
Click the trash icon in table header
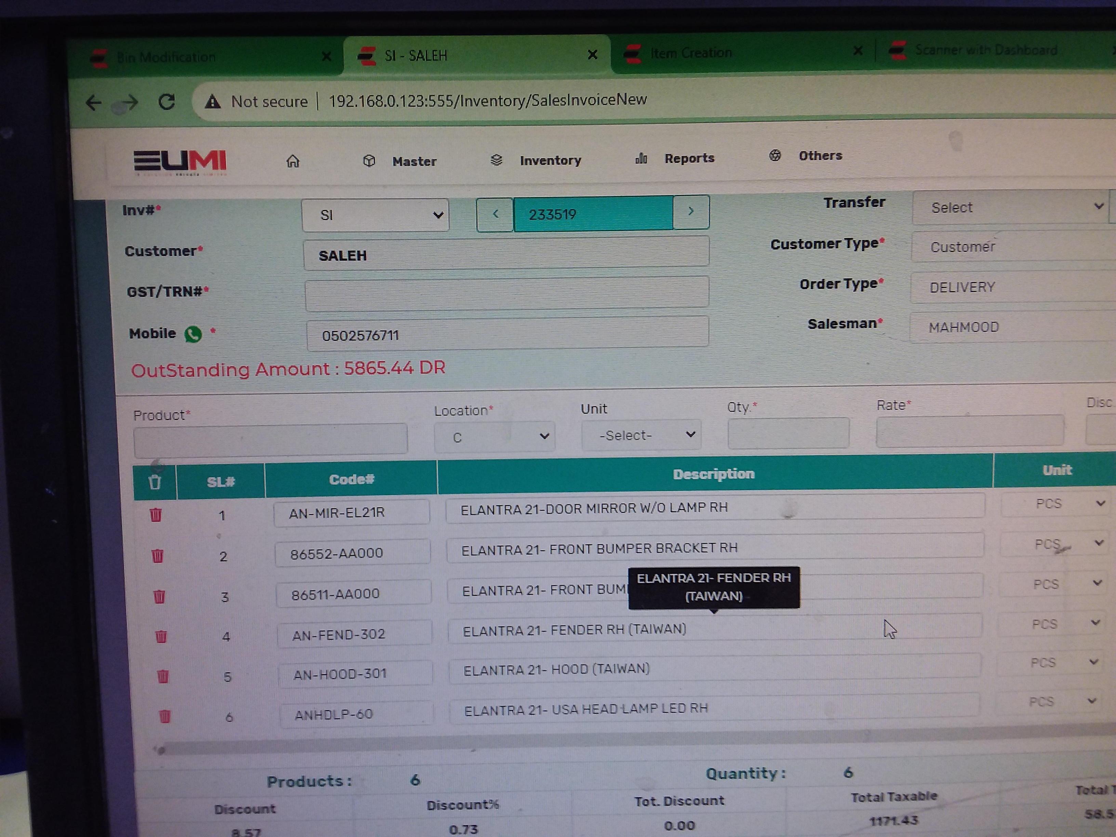(x=155, y=482)
